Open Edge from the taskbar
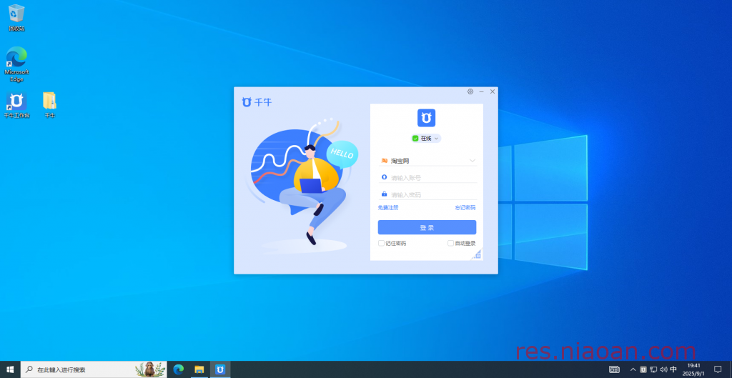This screenshot has height=378, width=732. [x=178, y=369]
